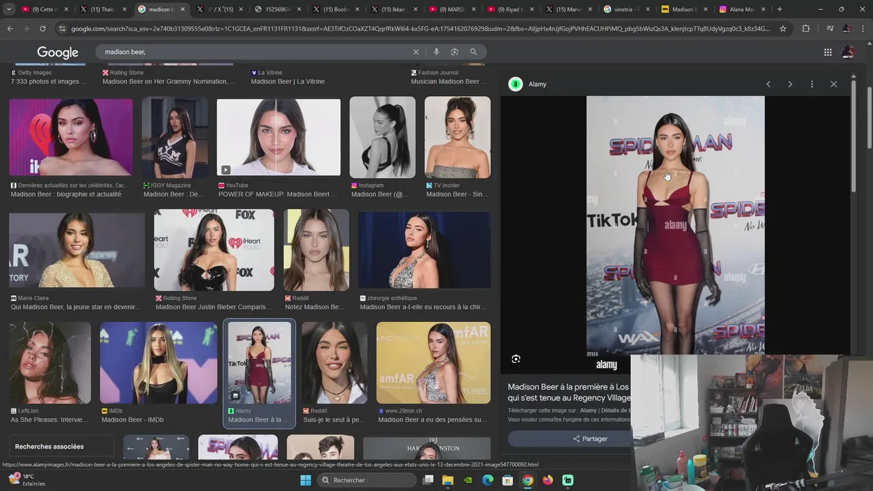Viewport: 873px width, 491px height.
Task: Launch NVIDIA app from taskbar
Action: [468, 480]
